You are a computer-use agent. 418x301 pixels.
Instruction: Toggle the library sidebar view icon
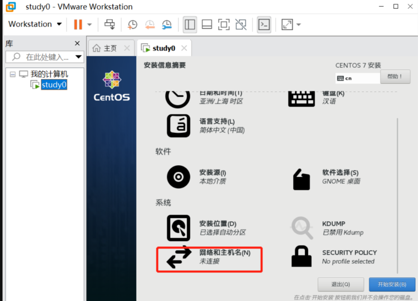(190, 24)
